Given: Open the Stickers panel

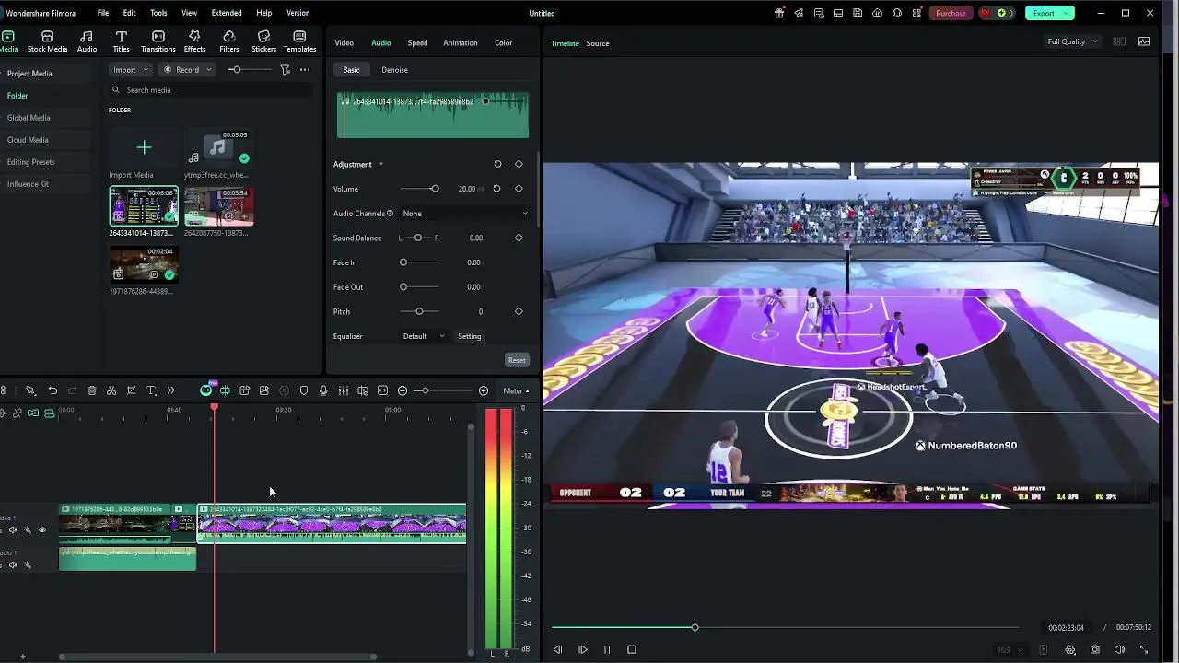Looking at the screenshot, I should pos(263,41).
